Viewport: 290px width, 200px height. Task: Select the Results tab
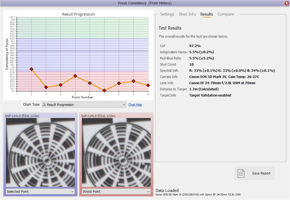[x=207, y=14]
